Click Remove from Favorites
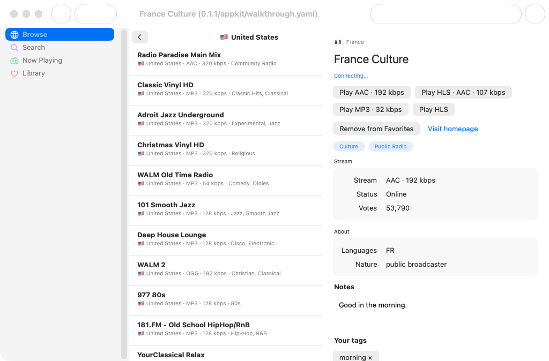The image size is (549, 361). [x=376, y=129]
